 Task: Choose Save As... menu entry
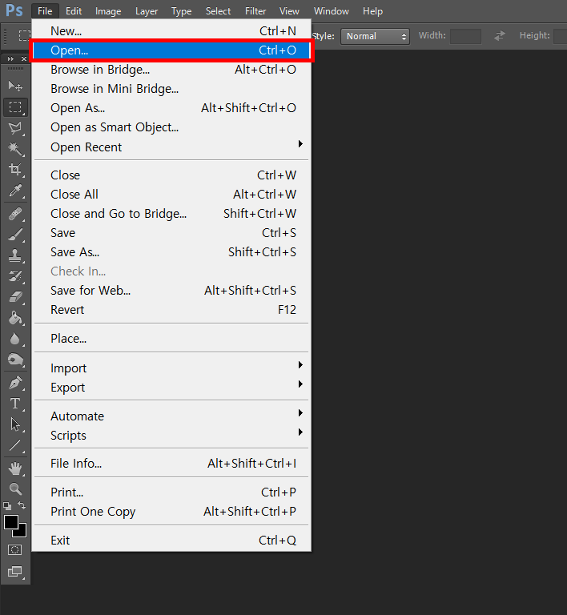point(171,251)
